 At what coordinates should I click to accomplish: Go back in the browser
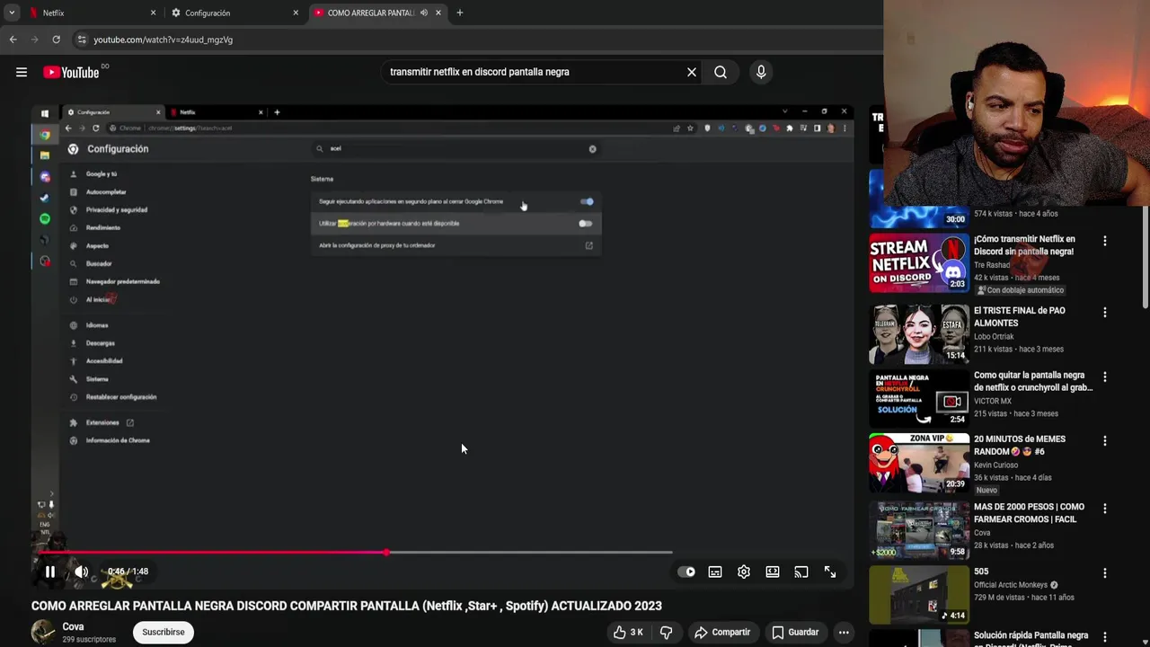pyautogui.click(x=13, y=40)
